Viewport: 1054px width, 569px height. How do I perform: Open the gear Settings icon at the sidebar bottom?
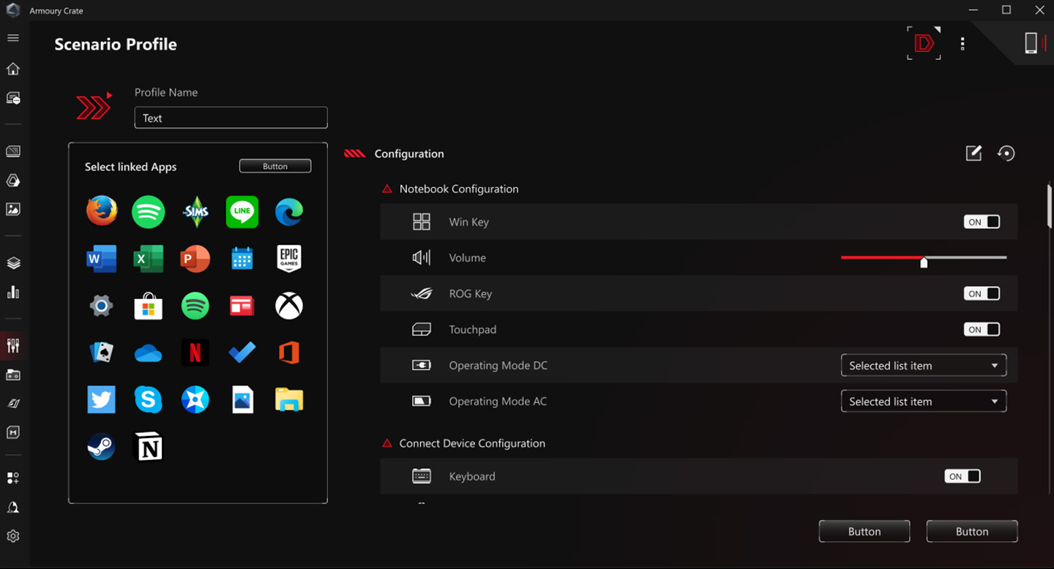[12, 536]
